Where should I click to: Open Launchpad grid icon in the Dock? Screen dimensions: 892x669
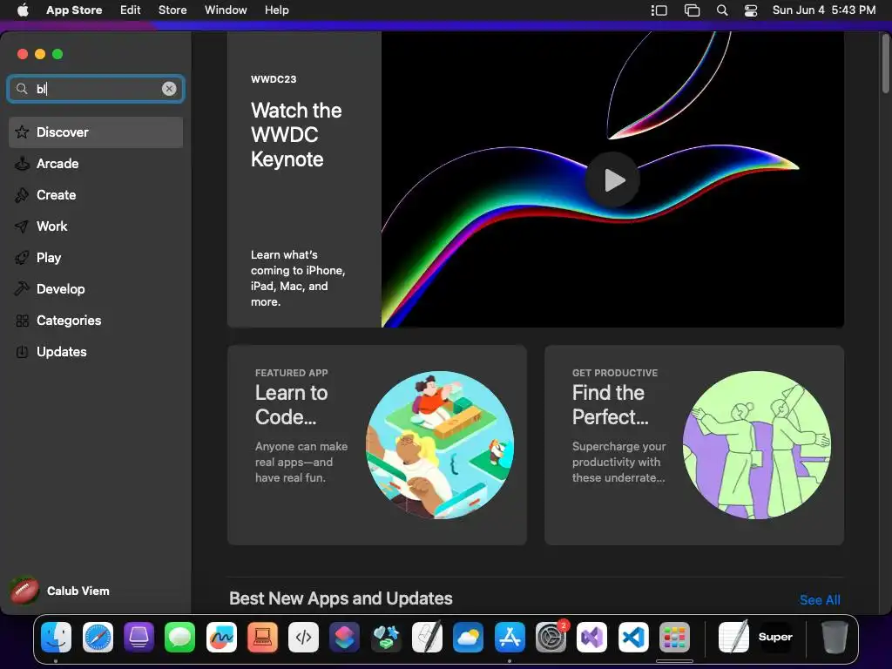[x=674, y=637]
